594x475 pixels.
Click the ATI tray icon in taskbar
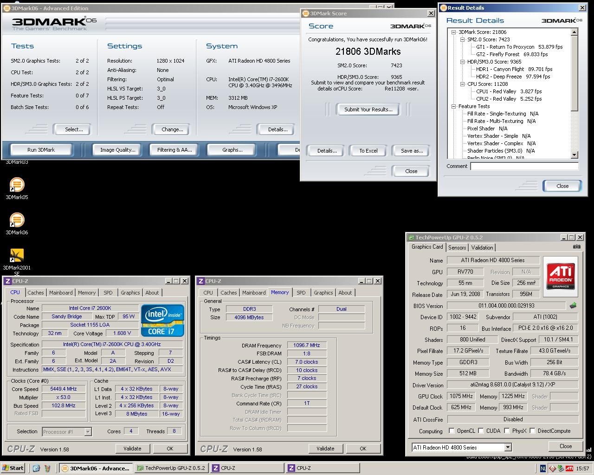(569, 469)
